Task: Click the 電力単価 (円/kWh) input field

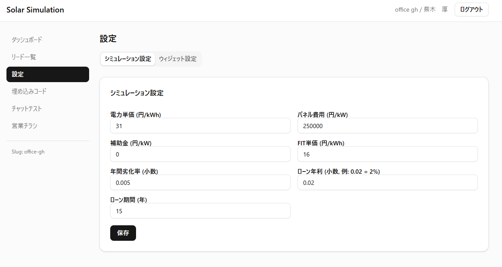Action: [200, 126]
